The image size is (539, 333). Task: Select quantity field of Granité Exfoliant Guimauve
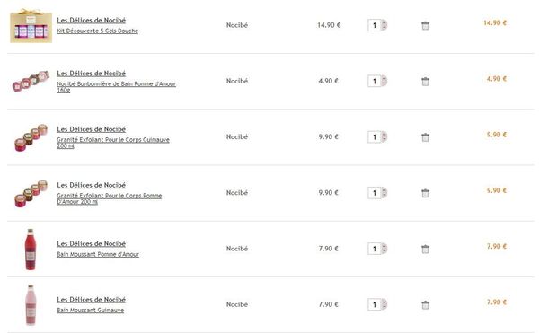pyautogui.click(x=375, y=137)
